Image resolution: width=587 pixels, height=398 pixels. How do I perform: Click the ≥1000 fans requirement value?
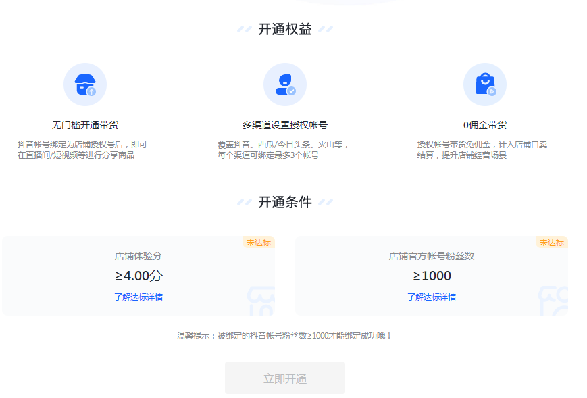point(432,276)
